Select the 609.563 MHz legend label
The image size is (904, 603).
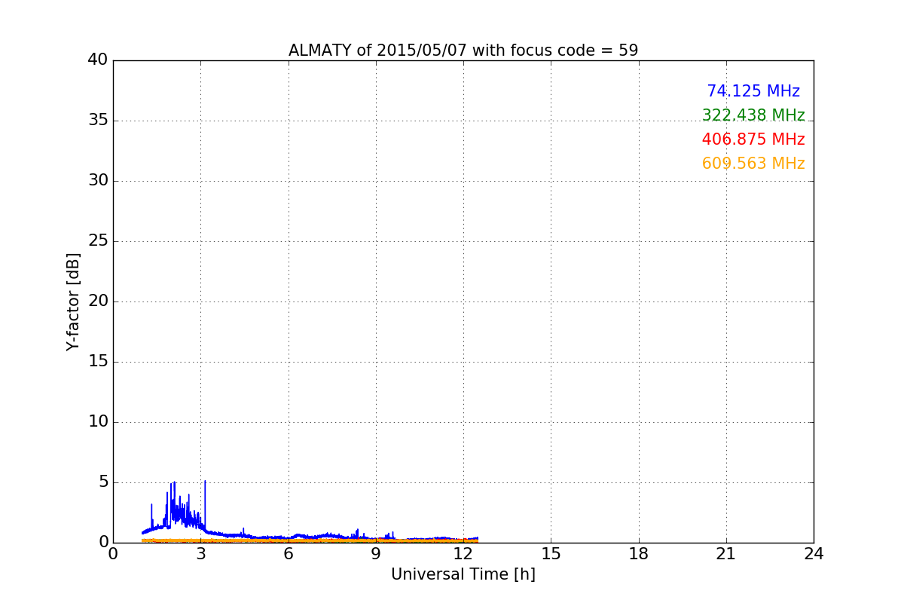(x=753, y=164)
